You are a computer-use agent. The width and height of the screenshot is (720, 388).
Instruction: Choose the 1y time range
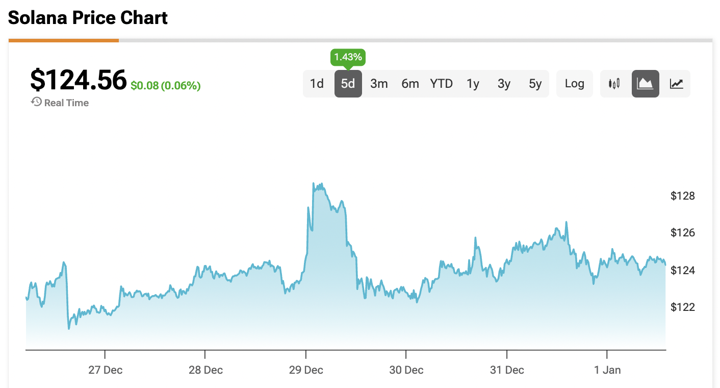(473, 84)
